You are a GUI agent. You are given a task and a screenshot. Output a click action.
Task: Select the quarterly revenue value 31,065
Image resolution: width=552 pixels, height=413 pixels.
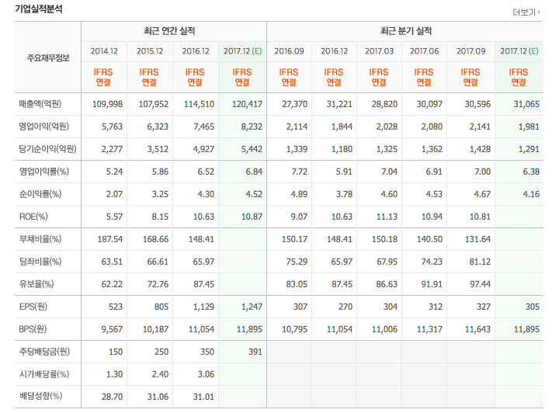click(526, 104)
